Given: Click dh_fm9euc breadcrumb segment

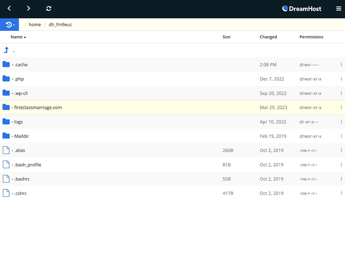Looking at the screenshot, I should pos(60,25).
